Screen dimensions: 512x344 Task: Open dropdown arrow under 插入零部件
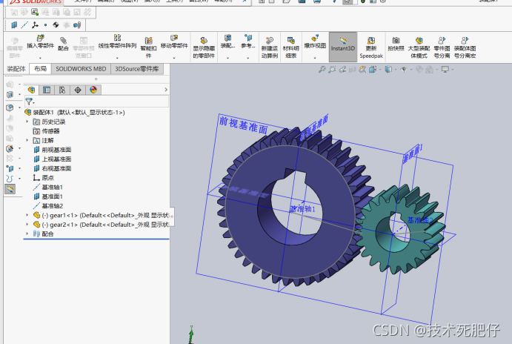click(40, 58)
